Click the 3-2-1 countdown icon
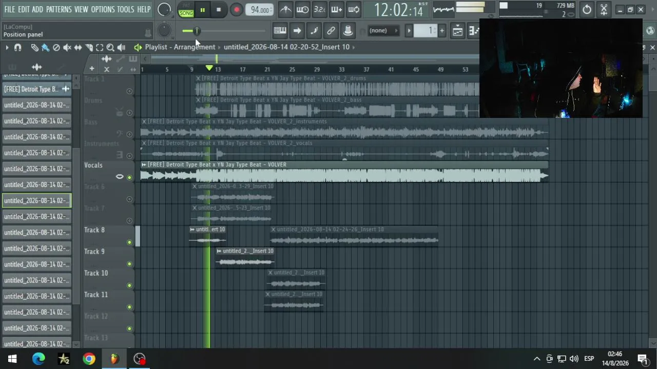 [319, 10]
